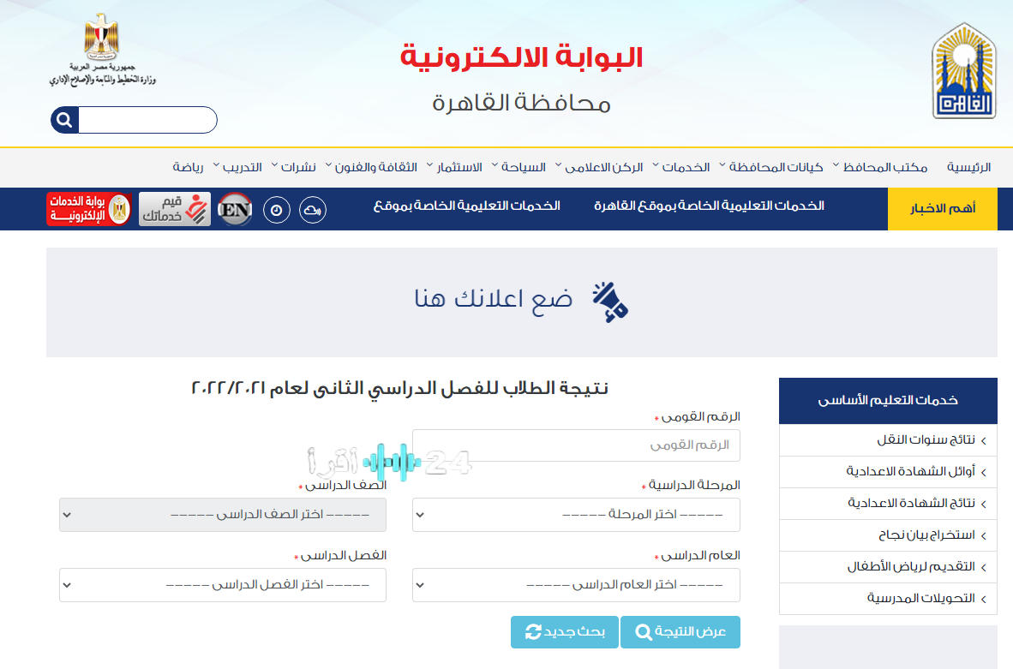Open the قيم خدماتك rating service icon
The image size is (1013, 669).
pos(174,208)
